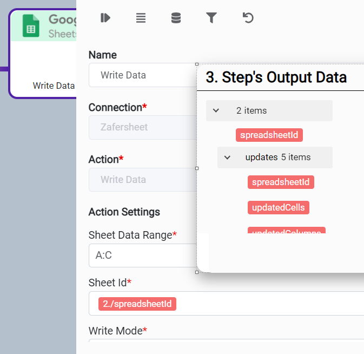This screenshot has width=364, height=354.
Task: Open the Connection dropdown showing Zafersheet
Action: [142, 127]
